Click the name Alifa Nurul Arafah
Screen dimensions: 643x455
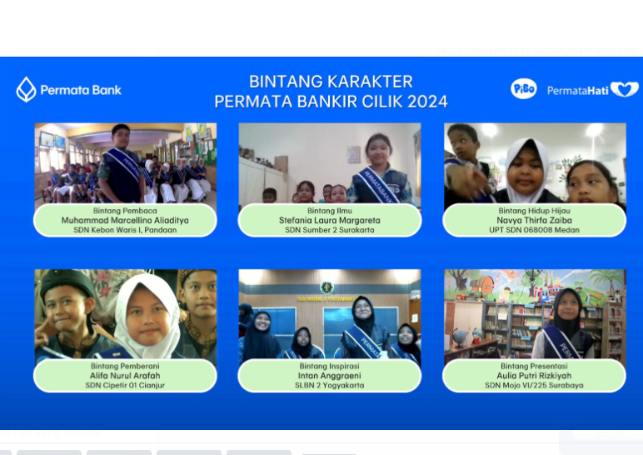(125, 375)
